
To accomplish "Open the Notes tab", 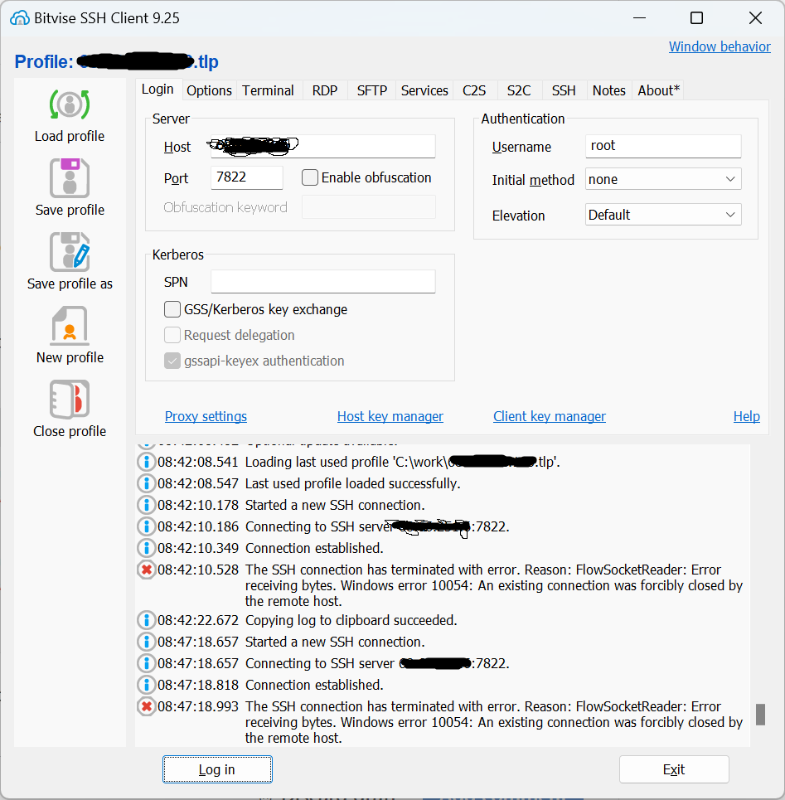I will (x=609, y=90).
